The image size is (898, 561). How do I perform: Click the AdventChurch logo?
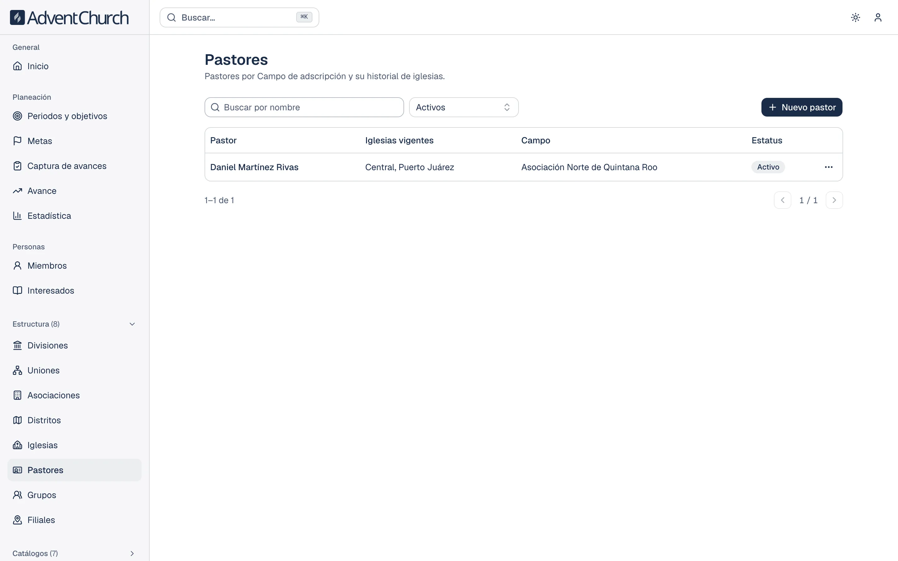(70, 17)
